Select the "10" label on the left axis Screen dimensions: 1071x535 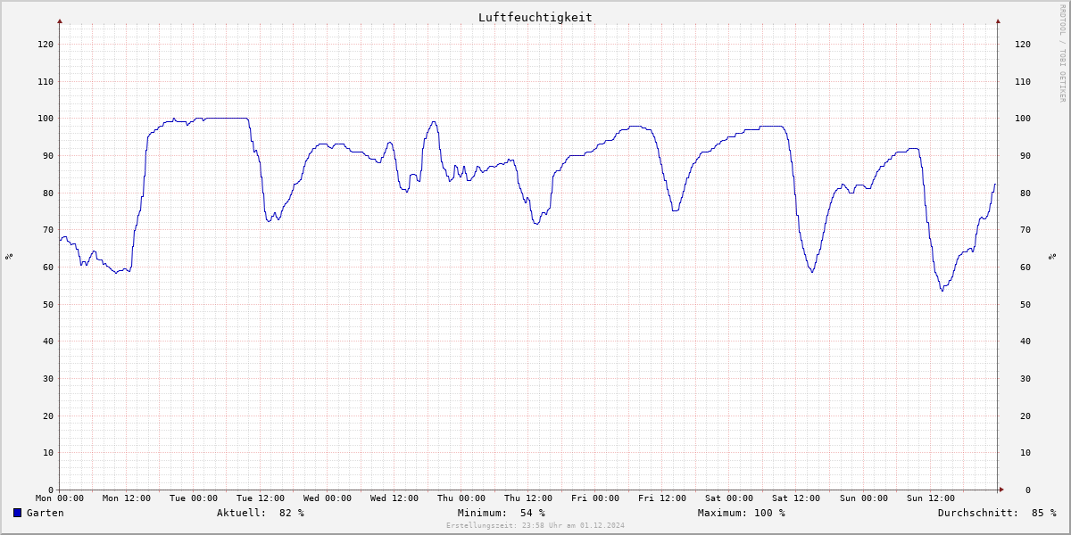coord(48,453)
